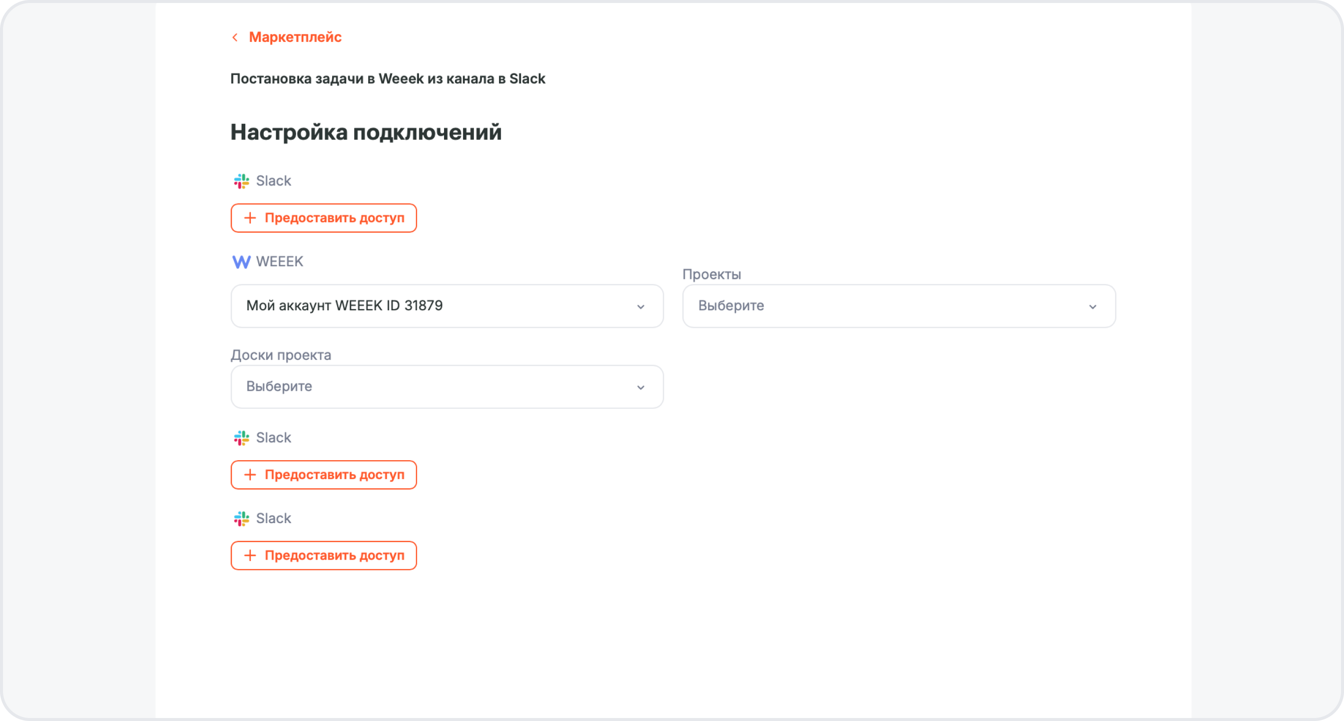Open the Маркетплейс link

click(x=295, y=37)
